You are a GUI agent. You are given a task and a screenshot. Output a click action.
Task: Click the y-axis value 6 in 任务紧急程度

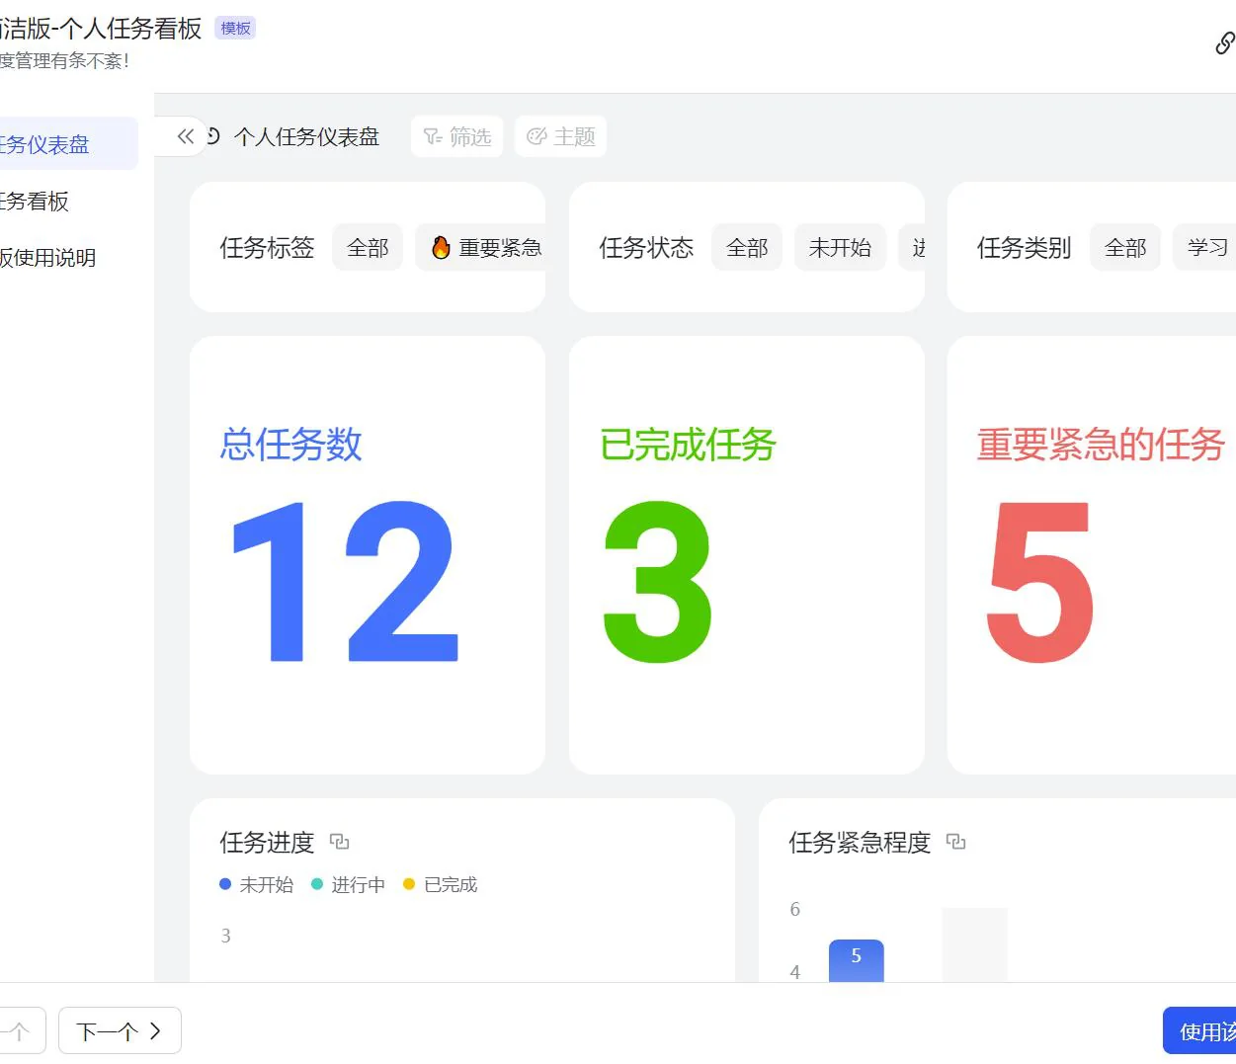[x=794, y=909]
